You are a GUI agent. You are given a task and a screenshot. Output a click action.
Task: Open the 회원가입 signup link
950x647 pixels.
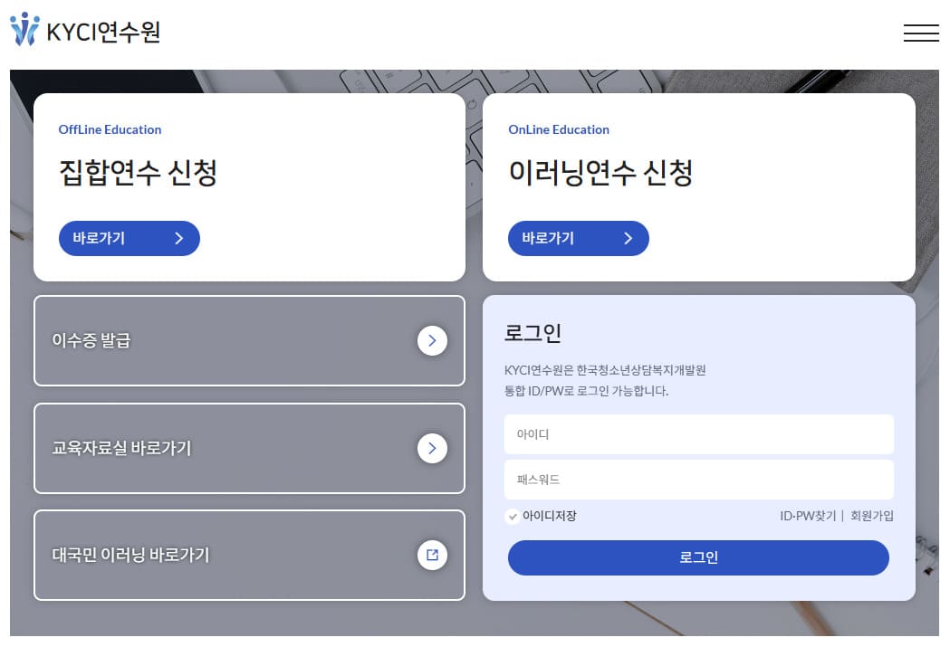(x=871, y=516)
